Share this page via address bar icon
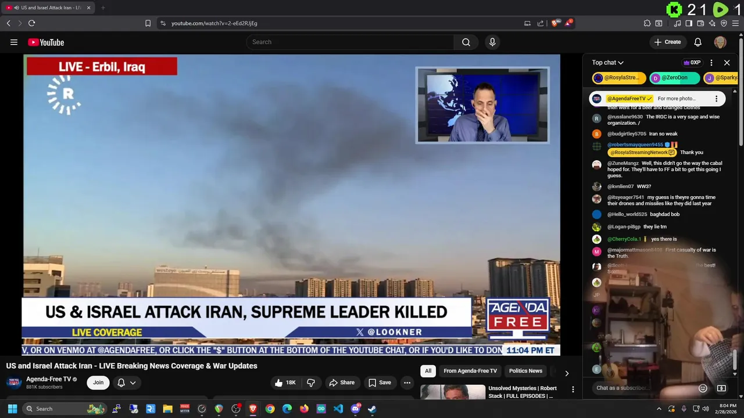 click(541, 23)
